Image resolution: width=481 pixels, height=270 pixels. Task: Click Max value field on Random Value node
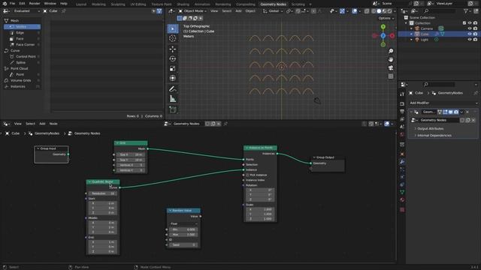(183, 235)
